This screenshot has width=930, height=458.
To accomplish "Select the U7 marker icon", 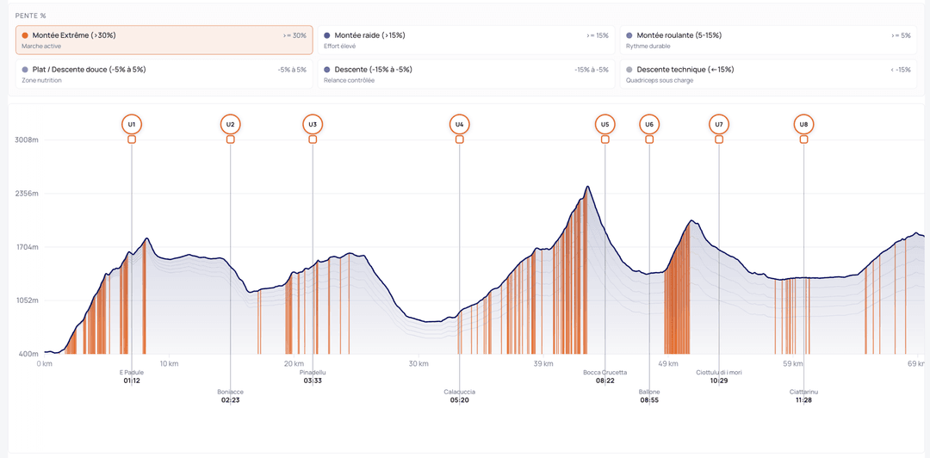I will coord(719,125).
